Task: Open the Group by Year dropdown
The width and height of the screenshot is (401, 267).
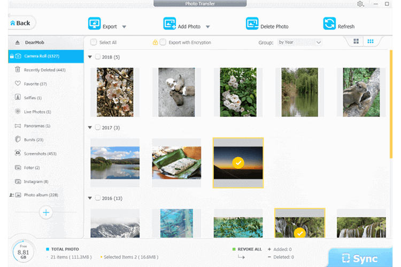Action: point(299,42)
